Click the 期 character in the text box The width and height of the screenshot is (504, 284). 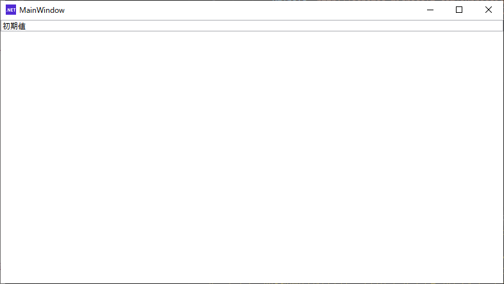pyautogui.click(x=14, y=26)
